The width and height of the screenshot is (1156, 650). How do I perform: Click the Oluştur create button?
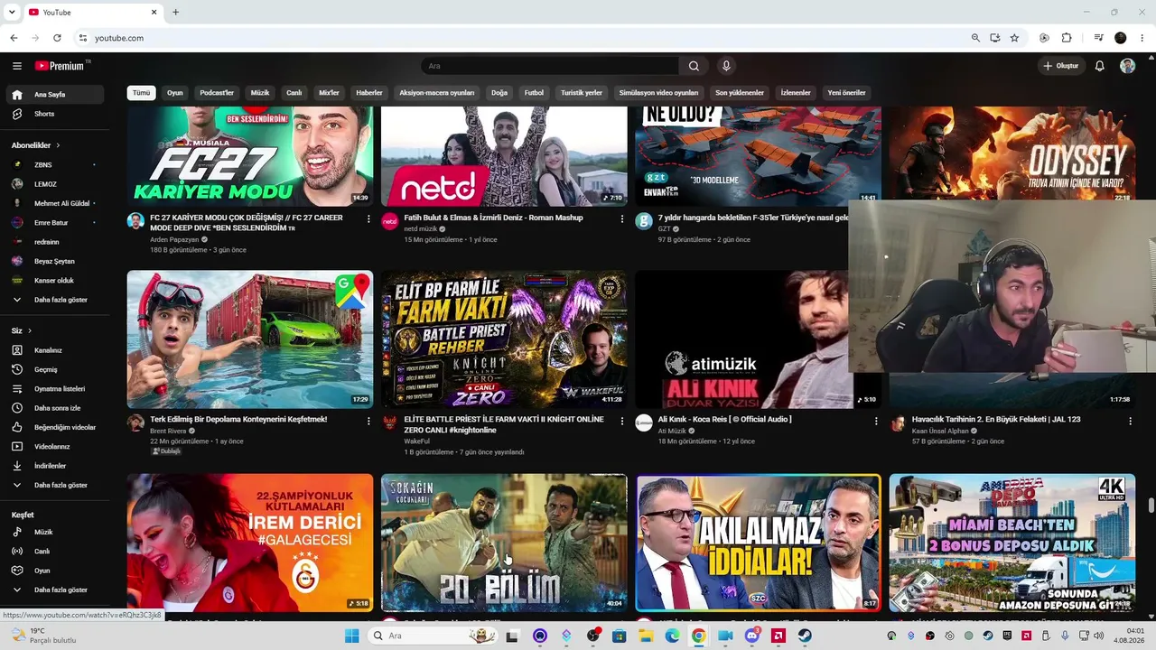[x=1061, y=66]
